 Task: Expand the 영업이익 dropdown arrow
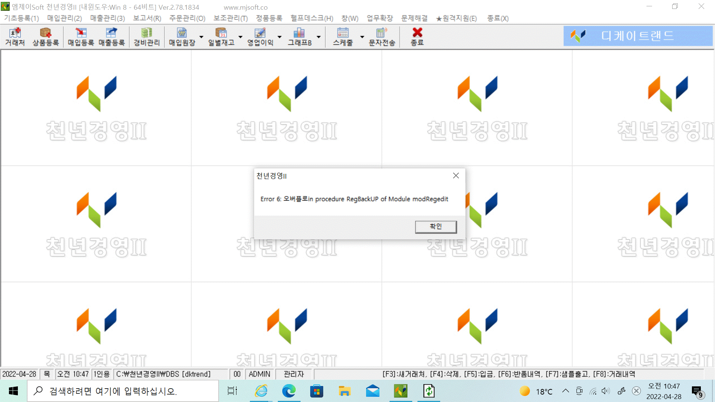click(x=280, y=37)
